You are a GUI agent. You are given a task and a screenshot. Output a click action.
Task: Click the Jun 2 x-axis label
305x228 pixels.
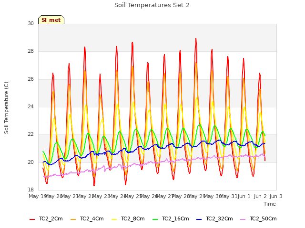coord(260,196)
